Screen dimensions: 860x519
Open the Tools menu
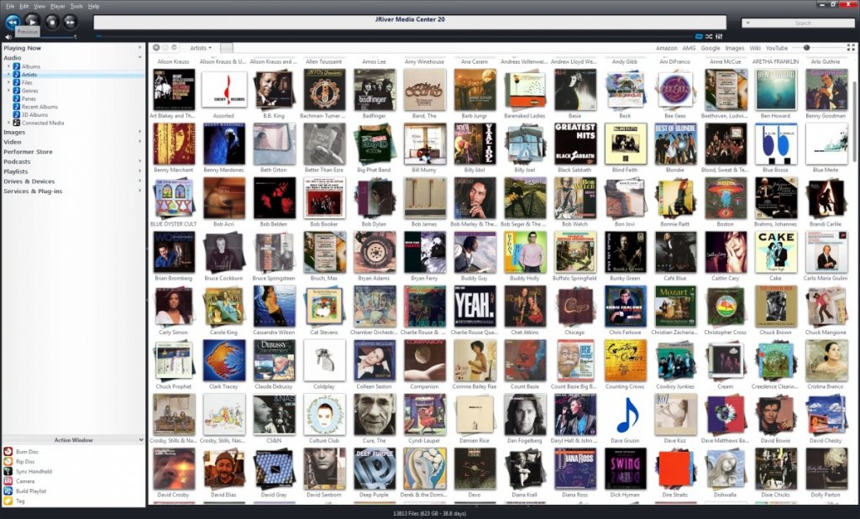[76, 6]
